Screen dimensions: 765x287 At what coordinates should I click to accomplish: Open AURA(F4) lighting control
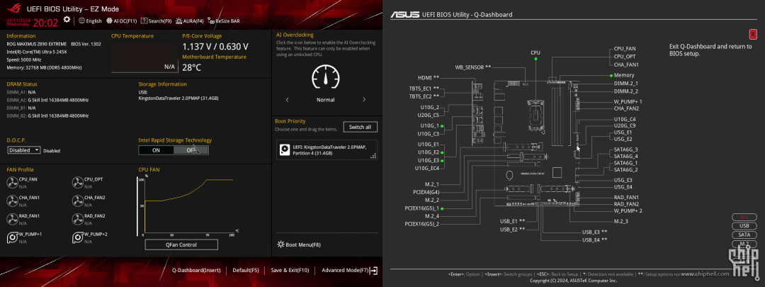tap(190, 21)
